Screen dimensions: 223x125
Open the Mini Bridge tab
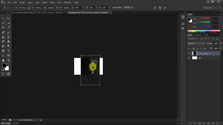coord(6,124)
